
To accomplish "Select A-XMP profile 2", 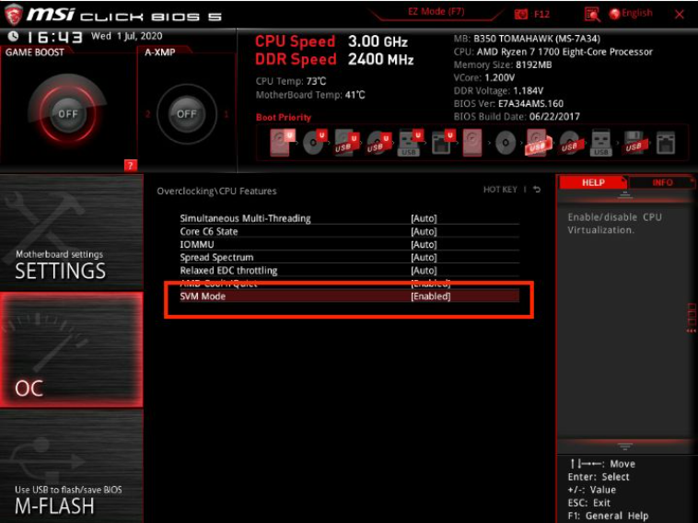I will coord(147,114).
